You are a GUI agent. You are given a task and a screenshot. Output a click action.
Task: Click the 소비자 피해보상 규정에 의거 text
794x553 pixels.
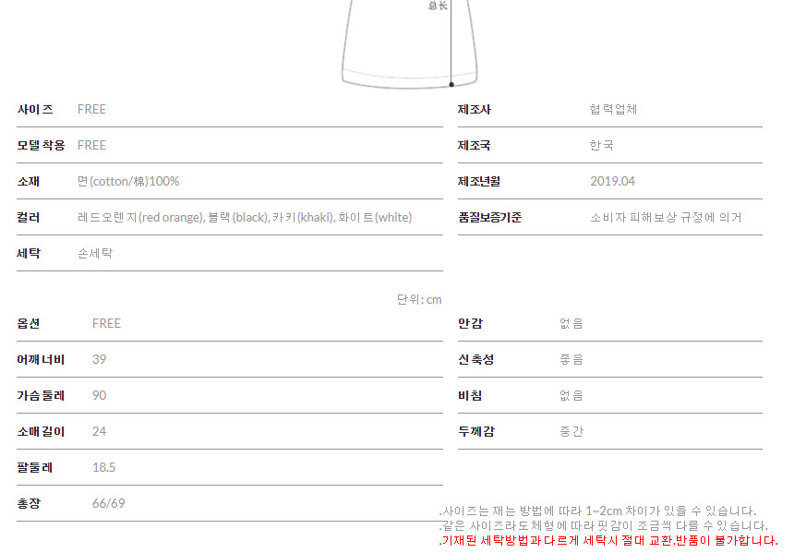(x=666, y=217)
